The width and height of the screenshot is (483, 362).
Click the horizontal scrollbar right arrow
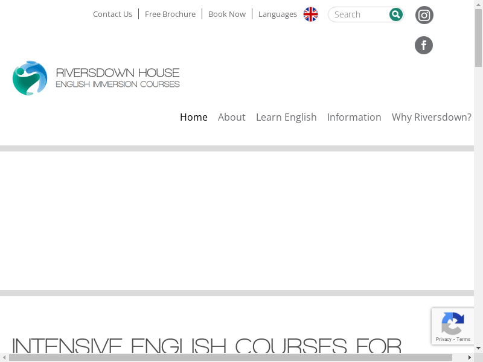point(469,357)
